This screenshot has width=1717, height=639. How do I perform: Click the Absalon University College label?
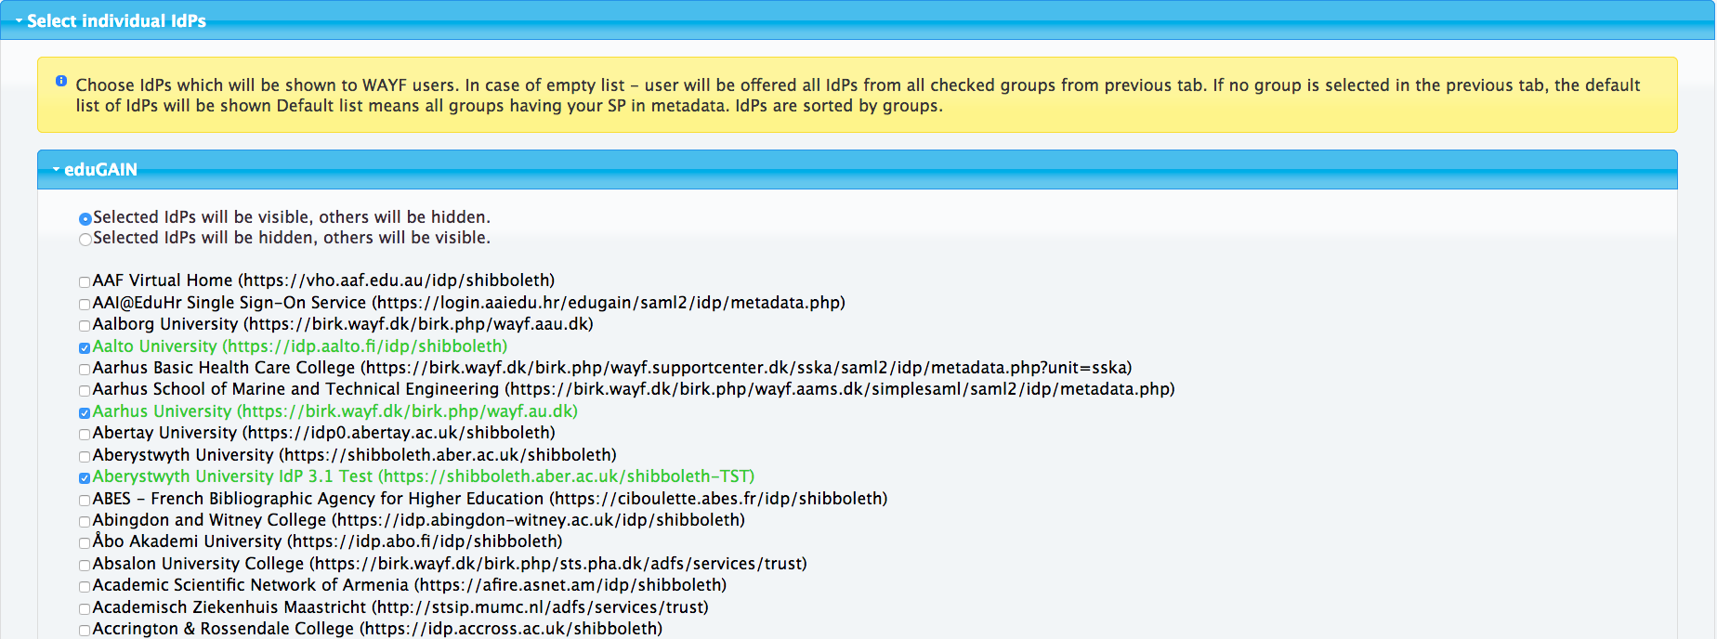(x=449, y=564)
